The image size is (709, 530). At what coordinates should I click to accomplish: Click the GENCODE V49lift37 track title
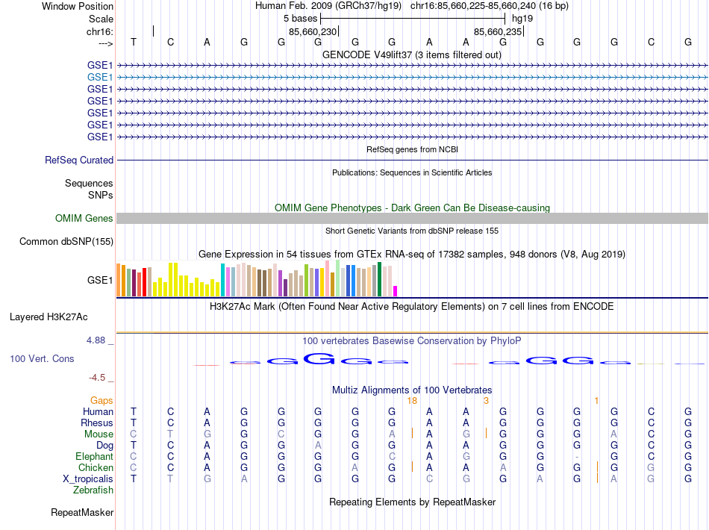point(412,55)
